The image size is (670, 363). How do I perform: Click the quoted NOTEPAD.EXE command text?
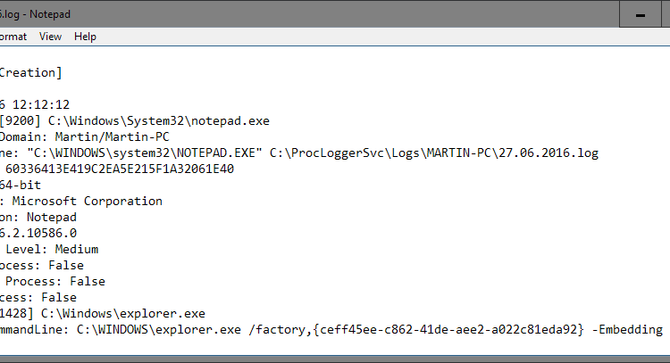click(x=145, y=153)
